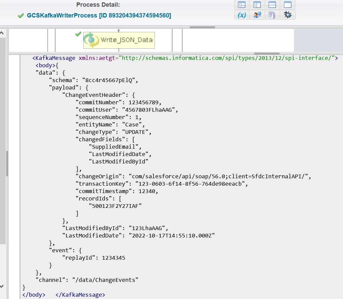Click the green check status icon beside GCSKafkaWriterProcess
Image resolution: width=343 pixels, height=299 pixels.
pos(21,15)
